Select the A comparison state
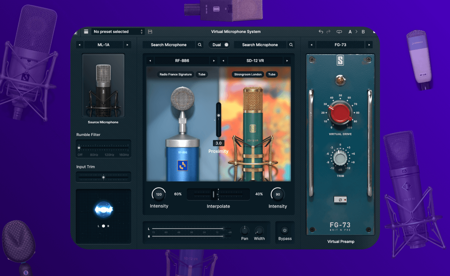The height and width of the screenshot is (276, 450). (350, 32)
